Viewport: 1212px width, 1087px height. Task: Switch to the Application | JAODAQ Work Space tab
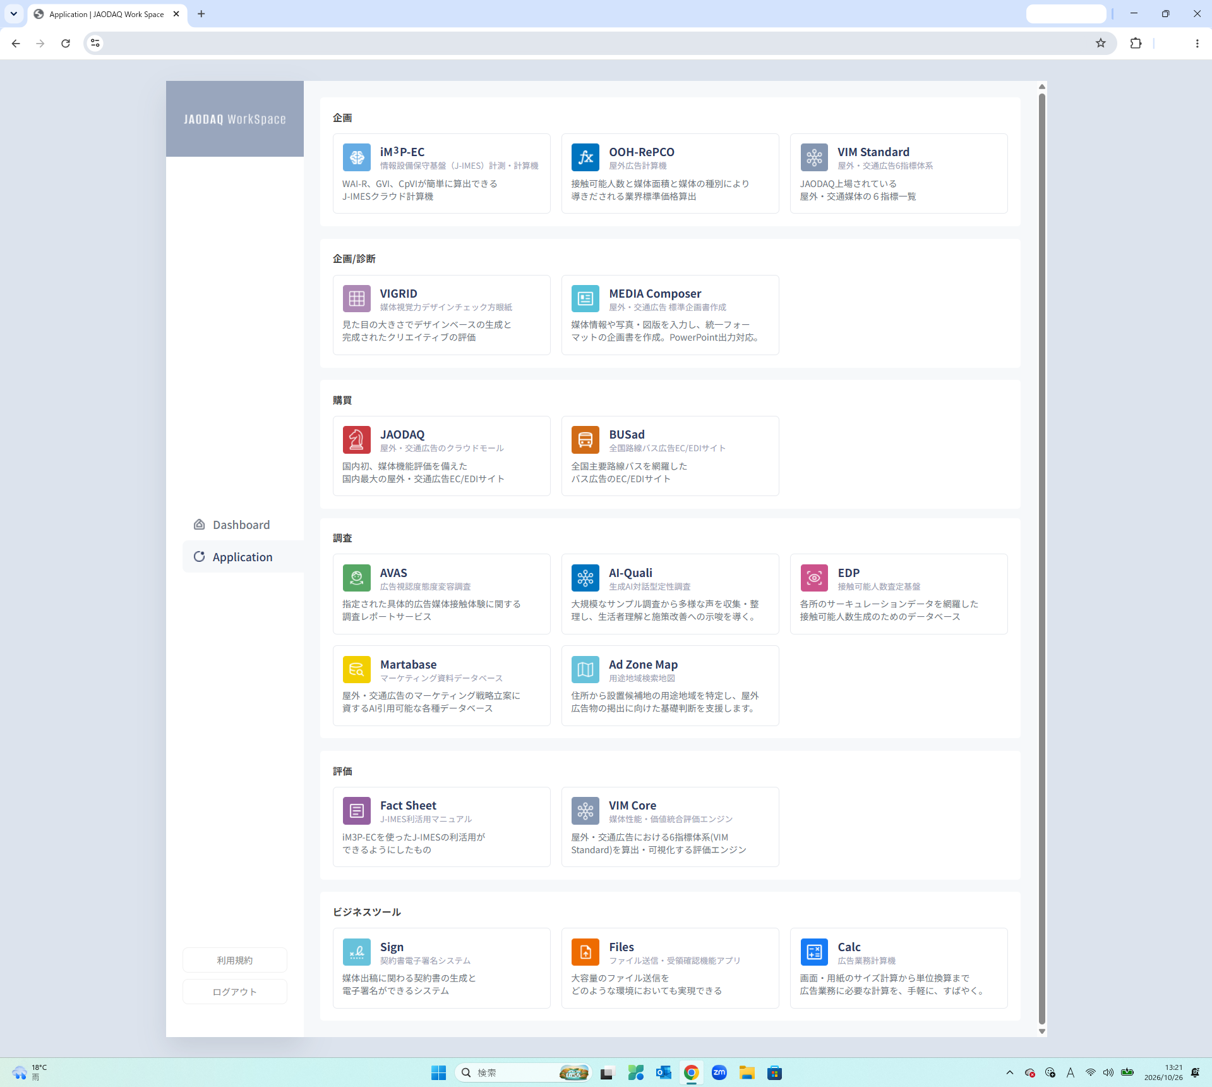click(106, 14)
